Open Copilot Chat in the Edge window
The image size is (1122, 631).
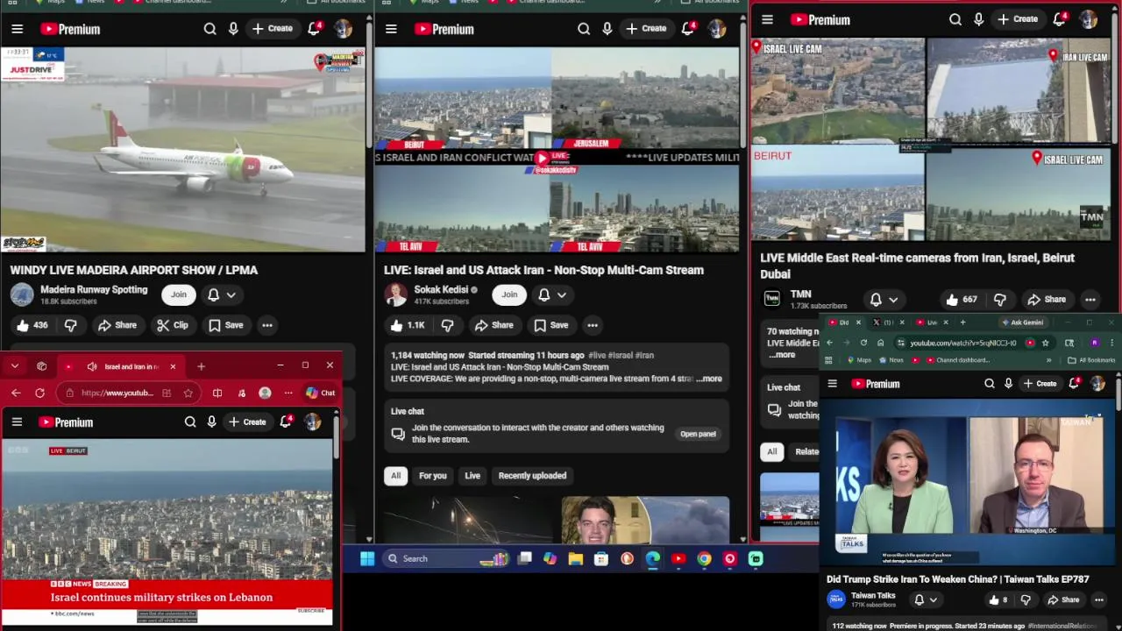click(320, 393)
